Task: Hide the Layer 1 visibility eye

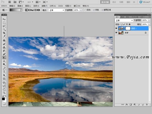Action: 116,28
